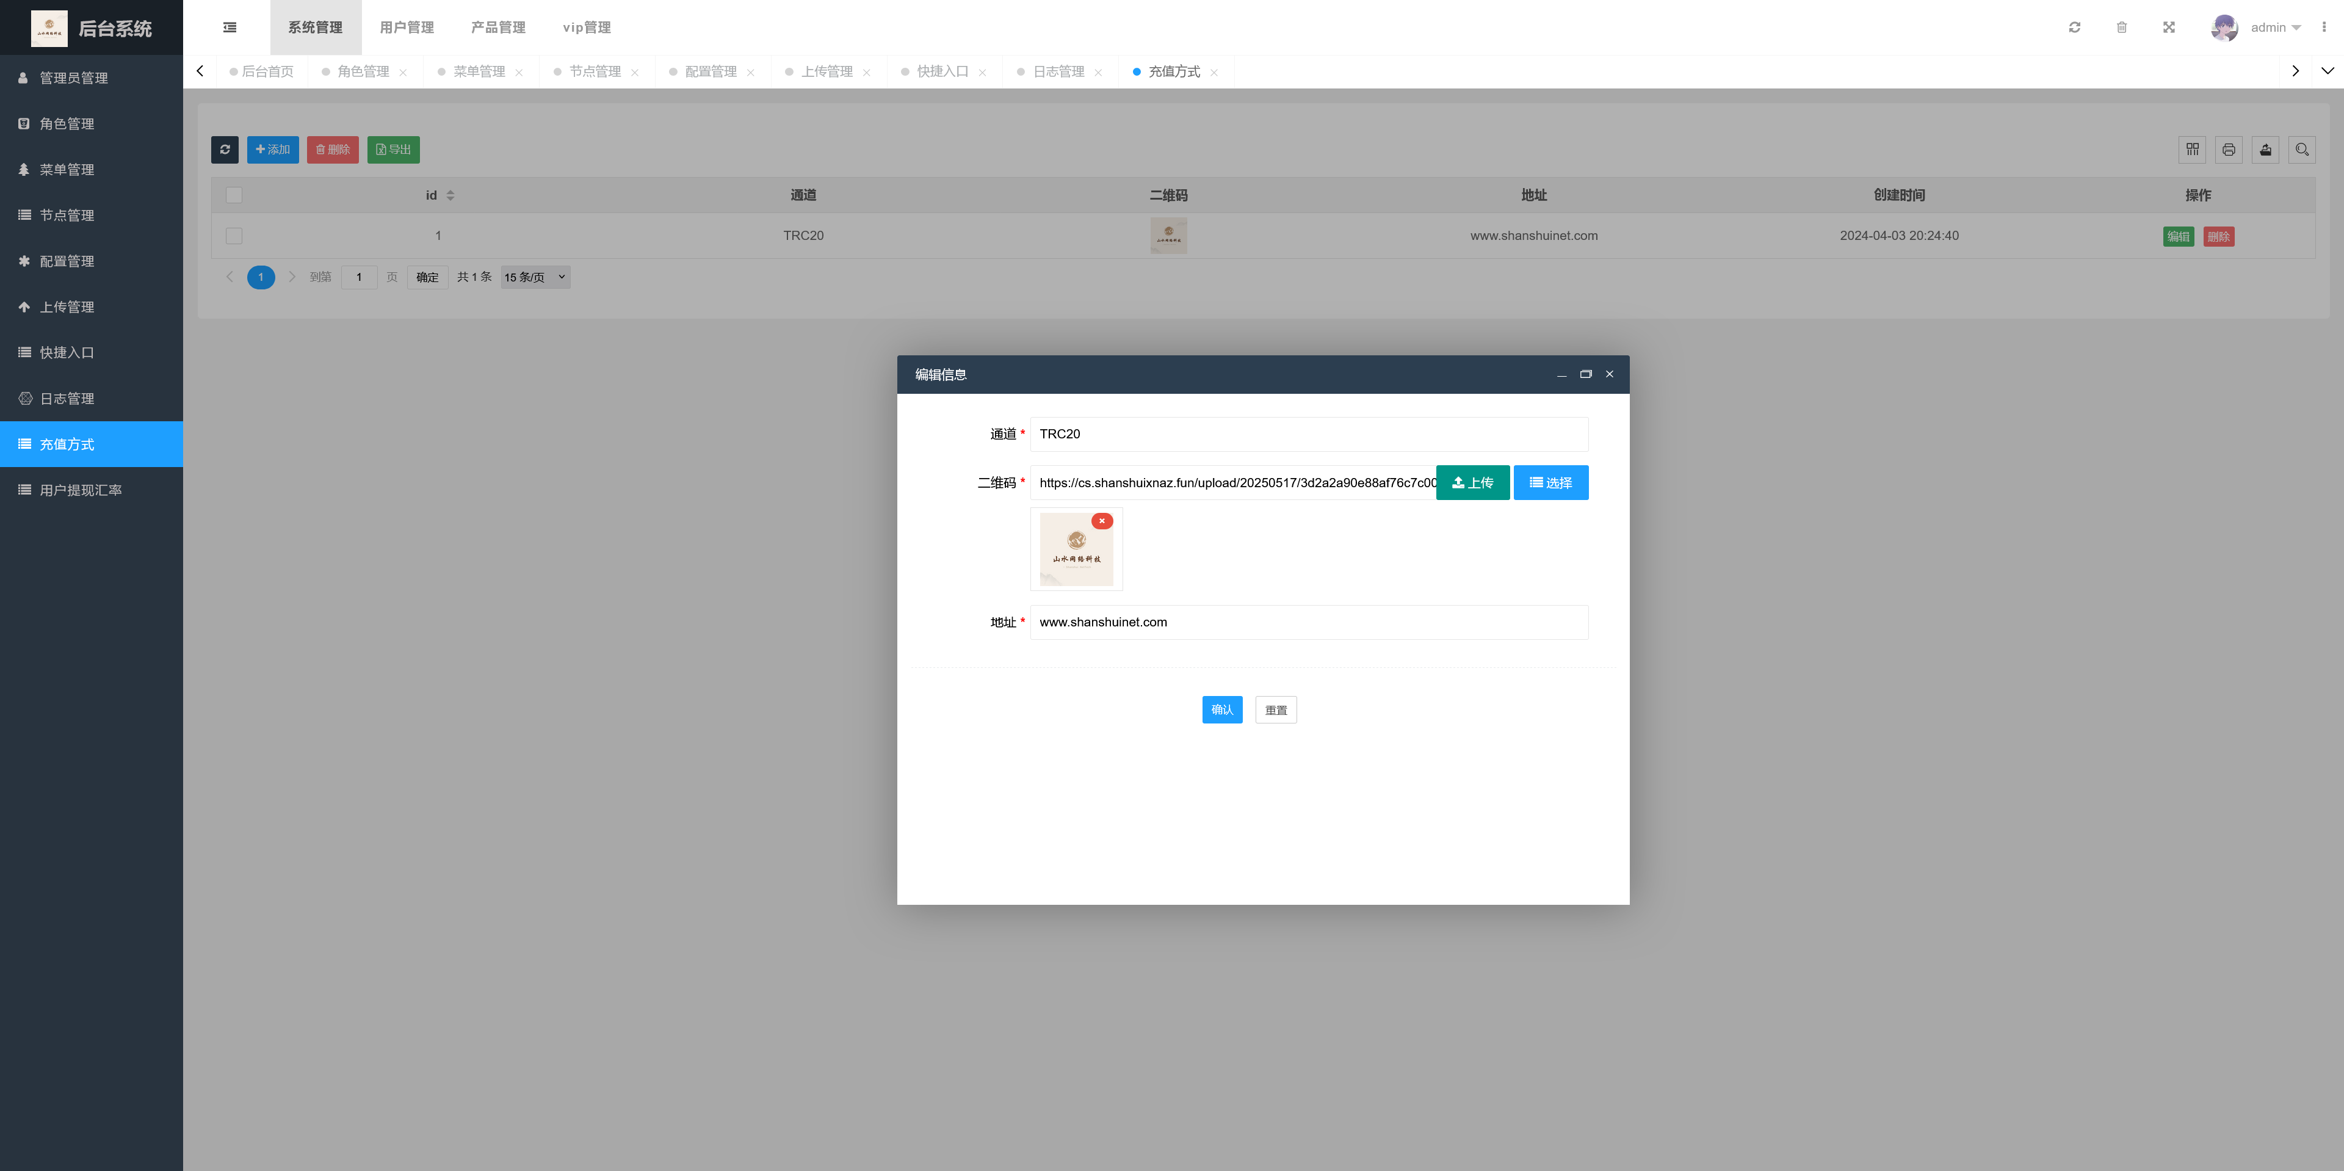
Task: Remove QR image with red x badge
Action: click(x=1101, y=521)
